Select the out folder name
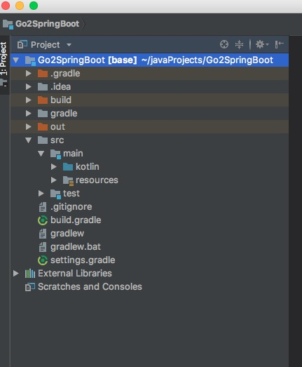This screenshot has width=302, height=367. coord(57,127)
